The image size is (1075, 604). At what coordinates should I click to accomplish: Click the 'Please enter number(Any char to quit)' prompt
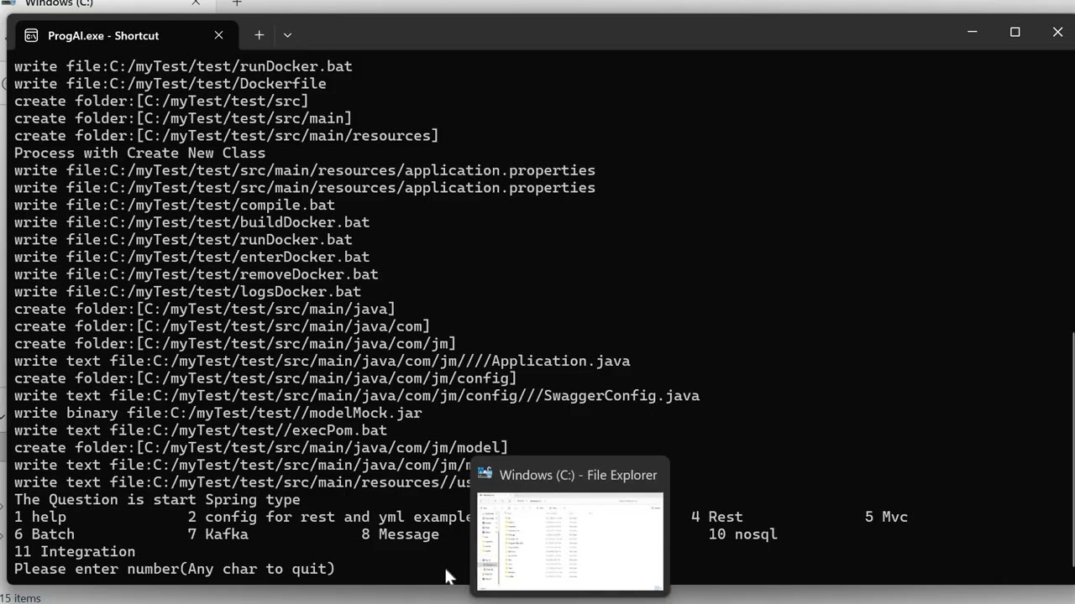pos(175,569)
